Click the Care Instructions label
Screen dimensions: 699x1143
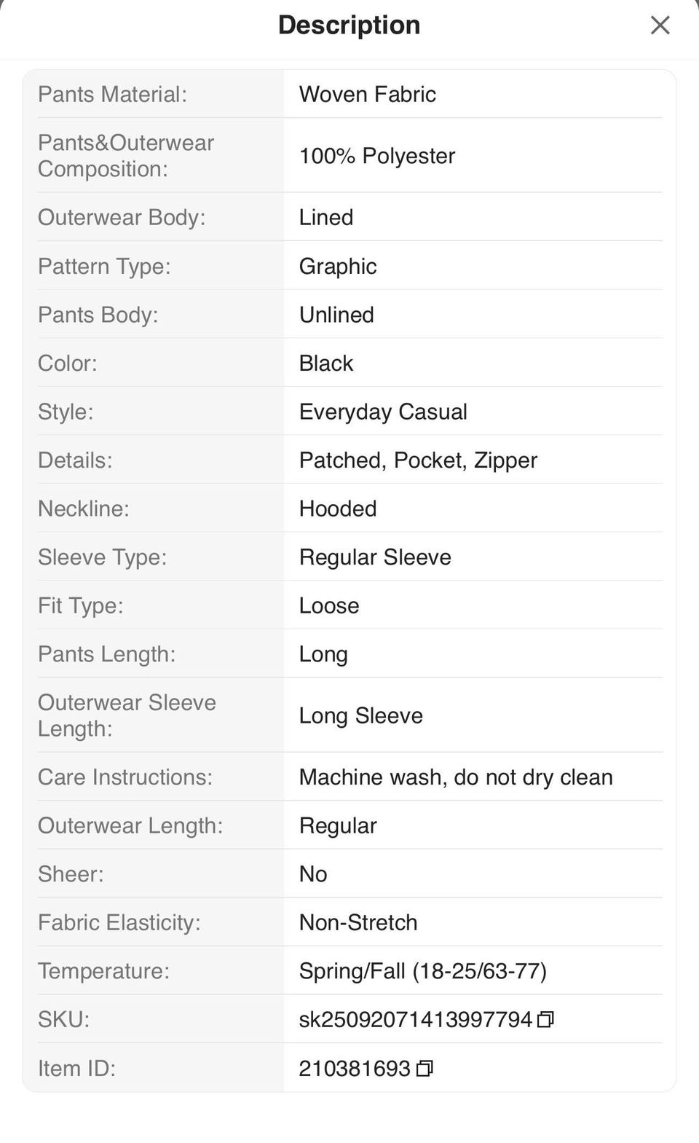click(125, 777)
